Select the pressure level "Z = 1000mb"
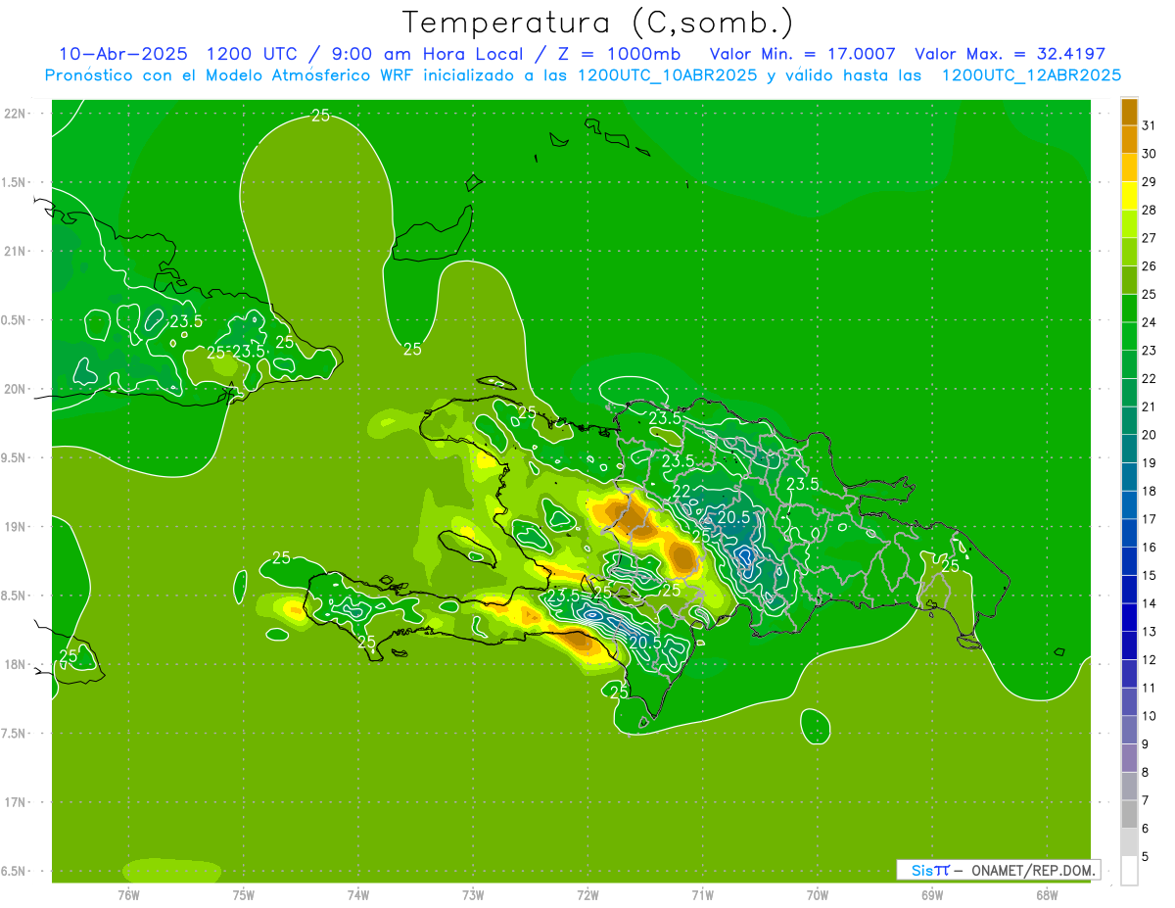 coord(618,54)
